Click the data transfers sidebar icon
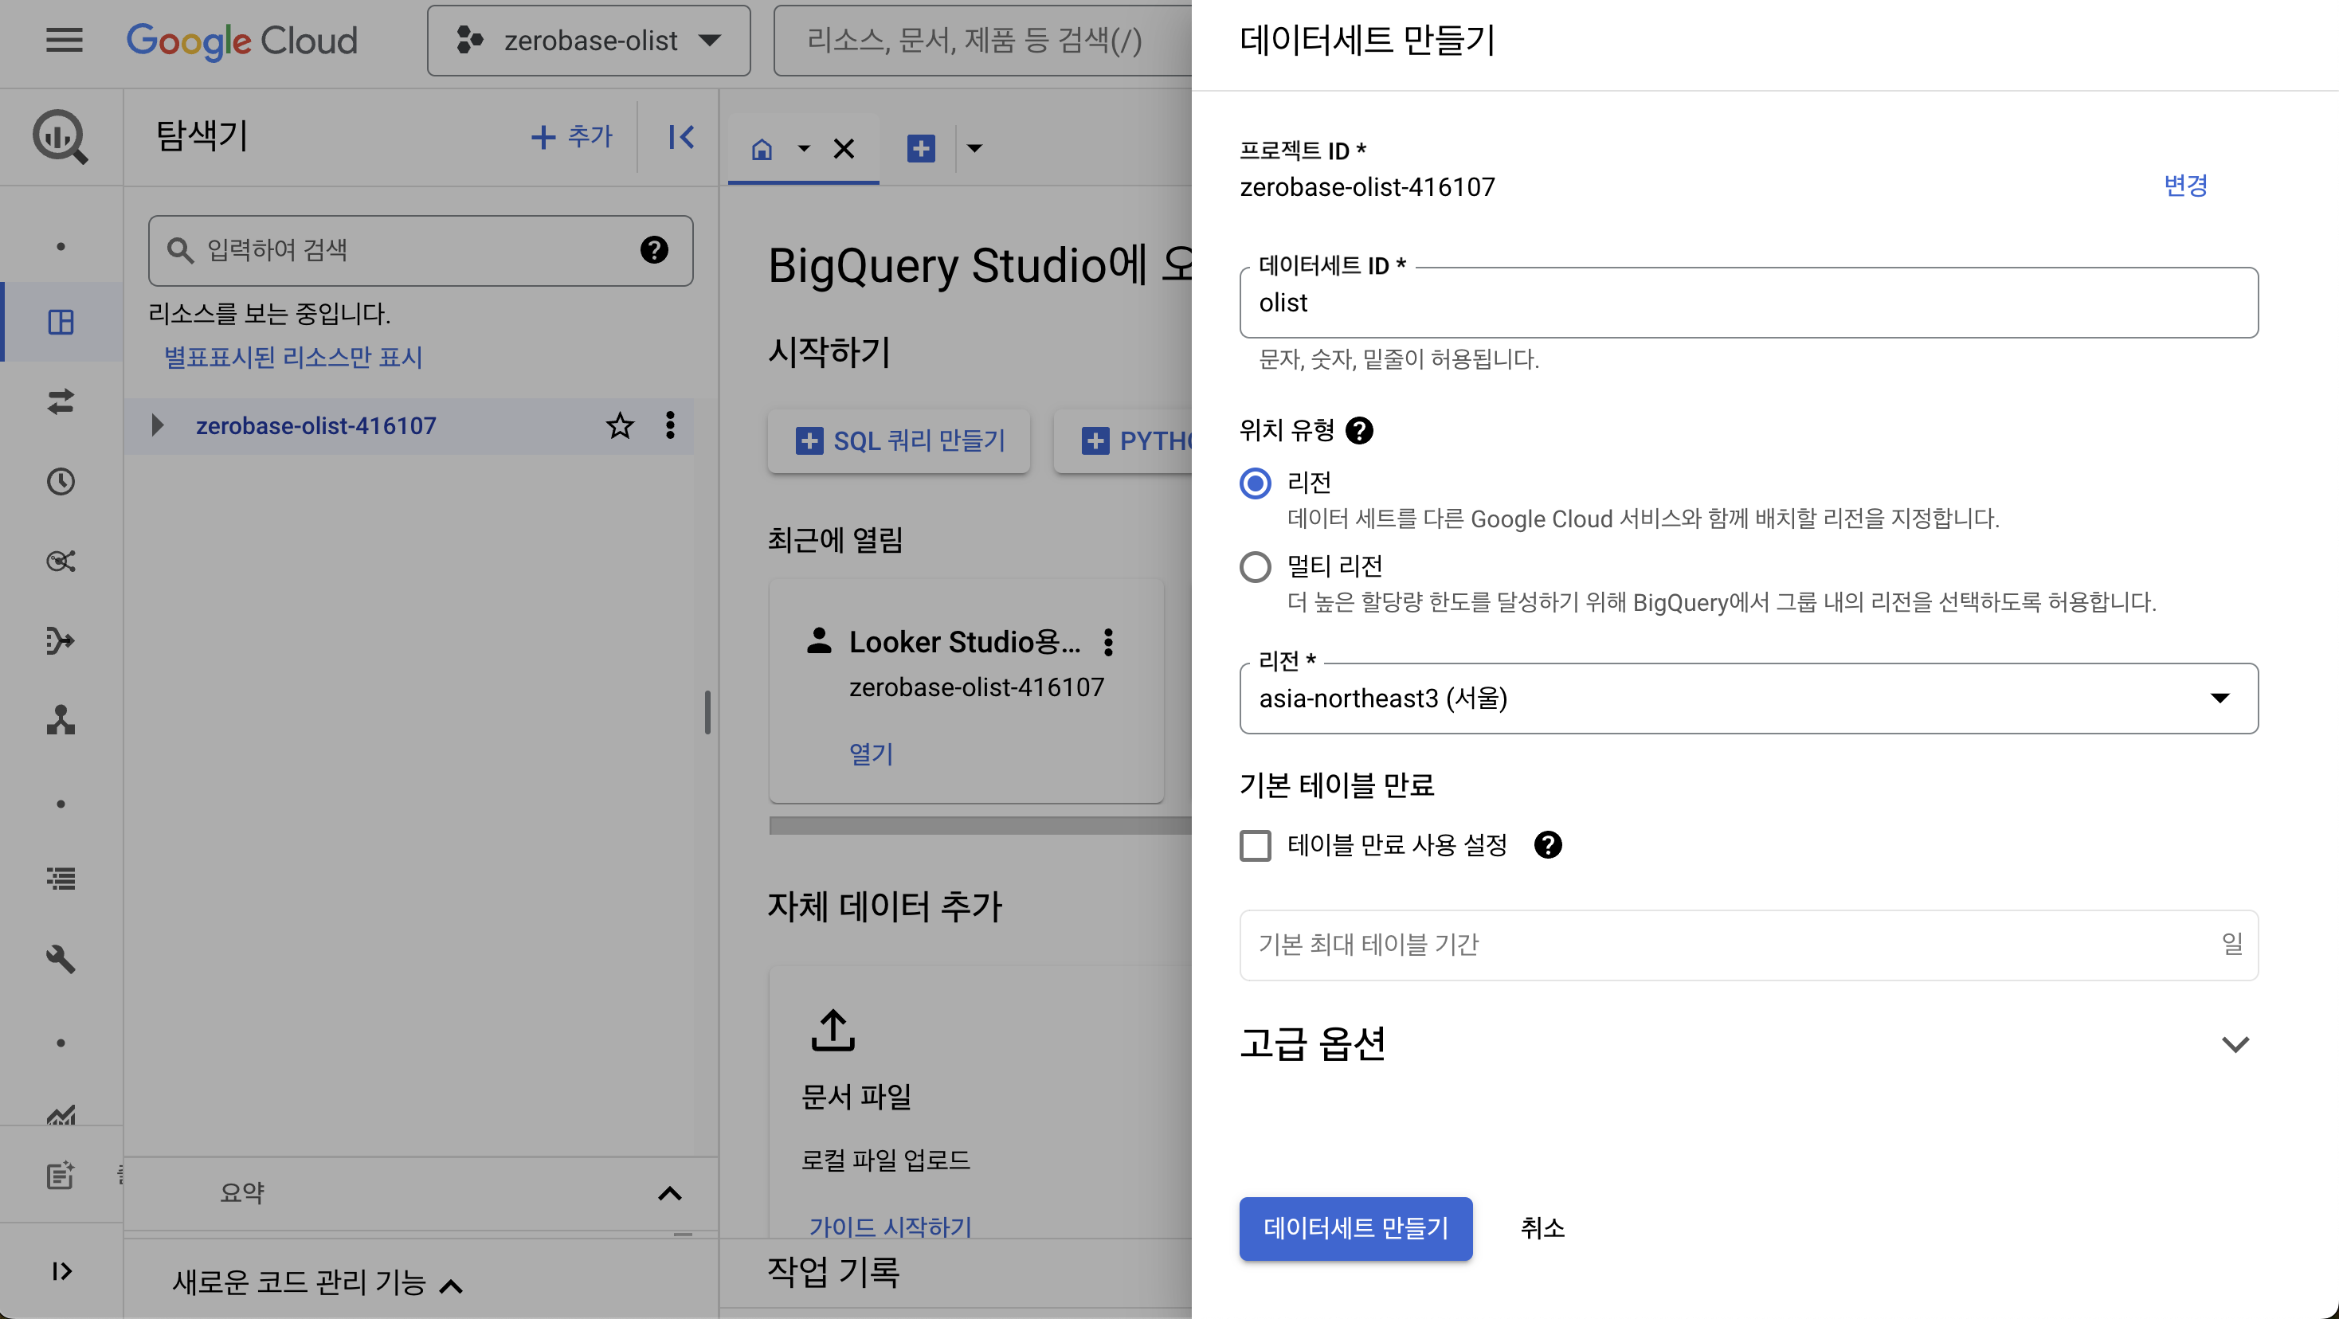 click(x=61, y=401)
